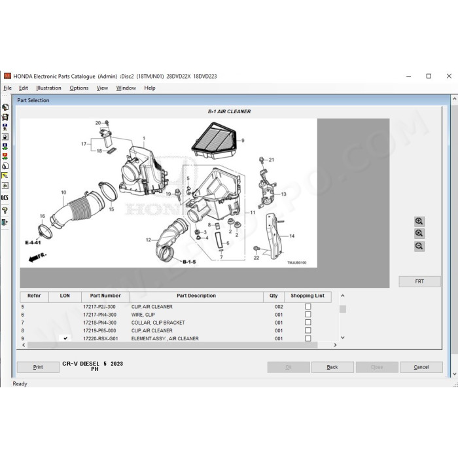Open the Help menu
This screenshot has width=458, height=458.
[x=150, y=88]
